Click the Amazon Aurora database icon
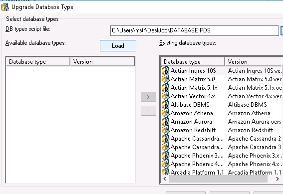Image resolution: width=283 pixels, height=194 pixels. (x=166, y=122)
